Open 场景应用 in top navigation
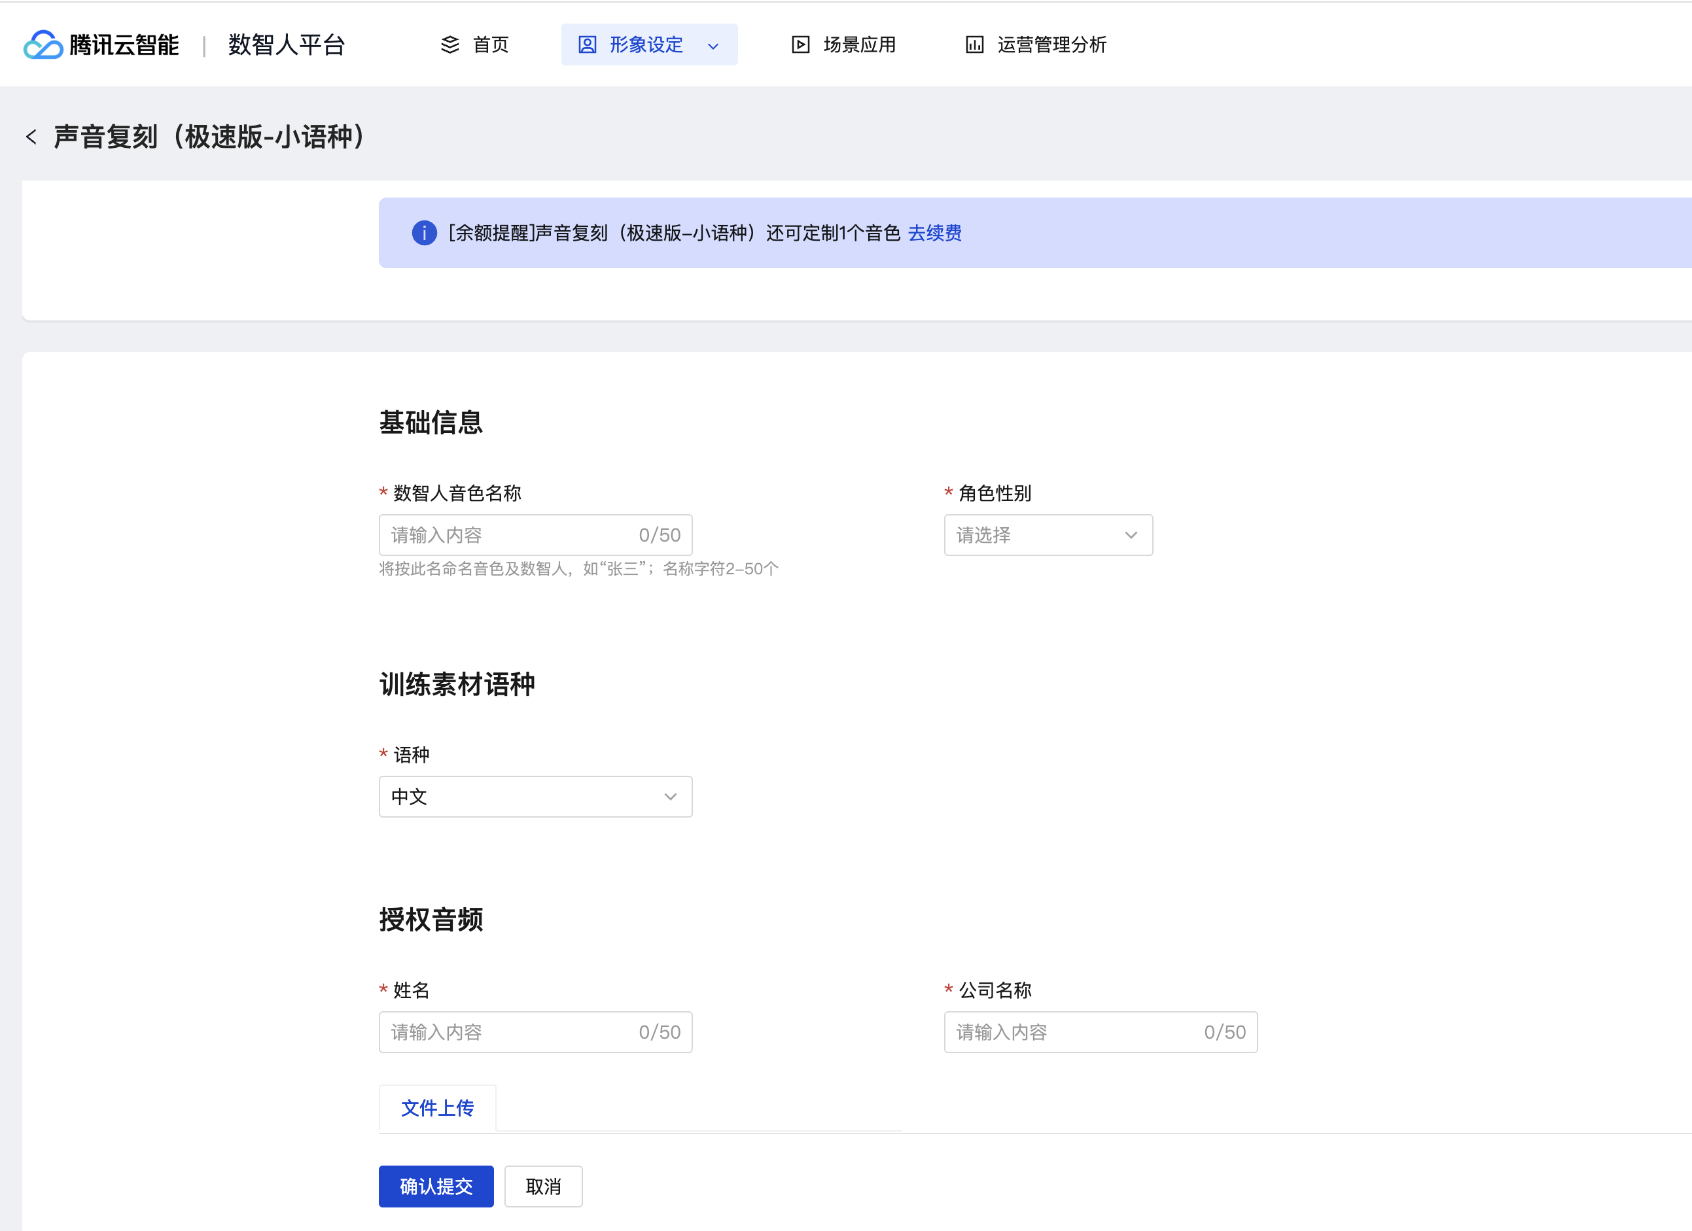1692x1231 pixels. click(x=860, y=44)
